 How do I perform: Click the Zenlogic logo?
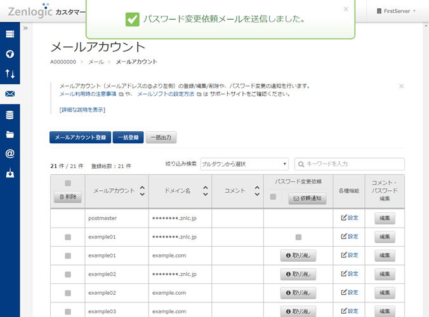click(30, 11)
